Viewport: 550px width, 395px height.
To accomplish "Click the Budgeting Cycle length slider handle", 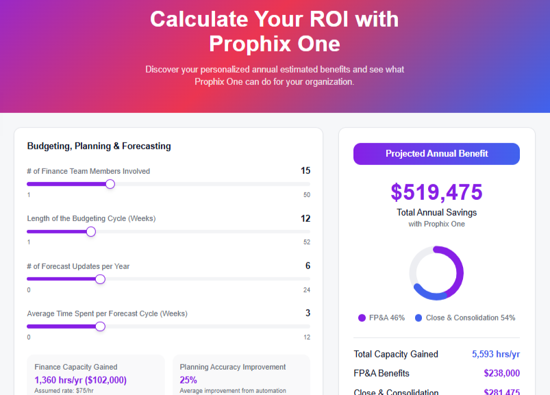I will pyautogui.click(x=90, y=231).
